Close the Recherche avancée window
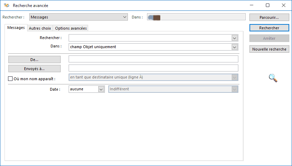The height and width of the screenshot is (166, 292). pyautogui.click(x=284, y=6)
